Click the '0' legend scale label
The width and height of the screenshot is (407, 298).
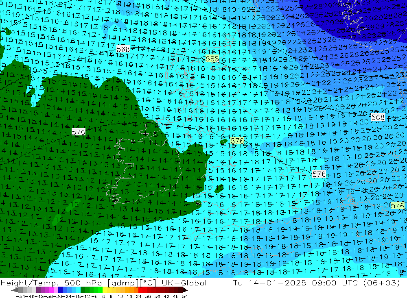103,296
